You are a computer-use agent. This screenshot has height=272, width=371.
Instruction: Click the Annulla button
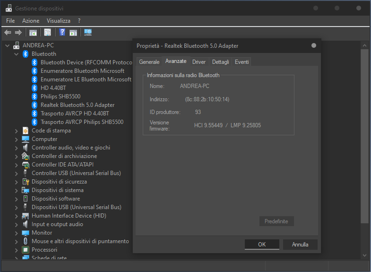point(300,244)
